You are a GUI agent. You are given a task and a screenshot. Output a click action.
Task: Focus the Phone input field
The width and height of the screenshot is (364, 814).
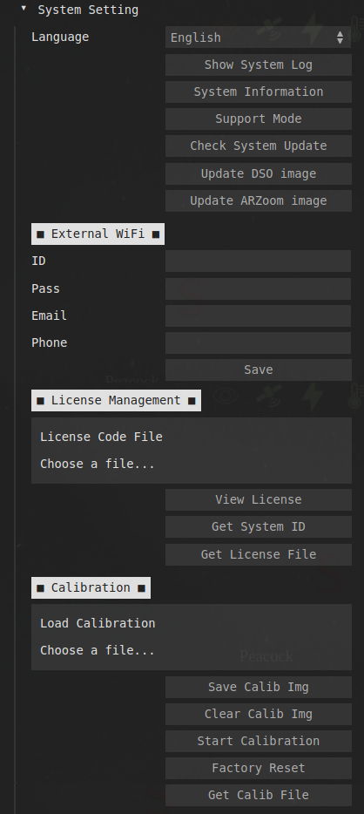pos(259,343)
